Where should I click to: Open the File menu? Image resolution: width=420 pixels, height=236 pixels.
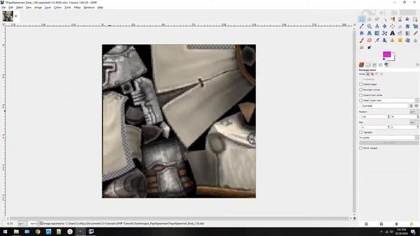pyautogui.click(x=4, y=7)
